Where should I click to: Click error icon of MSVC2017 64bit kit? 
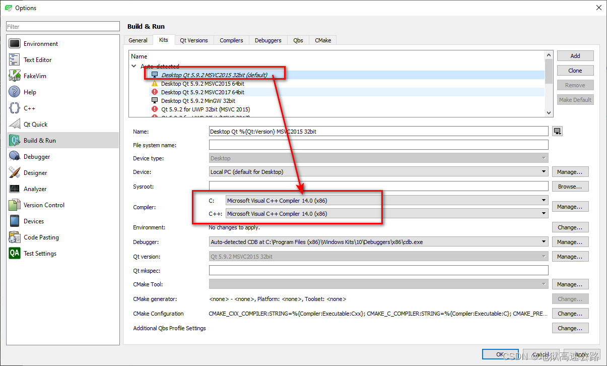click(155, 92)
